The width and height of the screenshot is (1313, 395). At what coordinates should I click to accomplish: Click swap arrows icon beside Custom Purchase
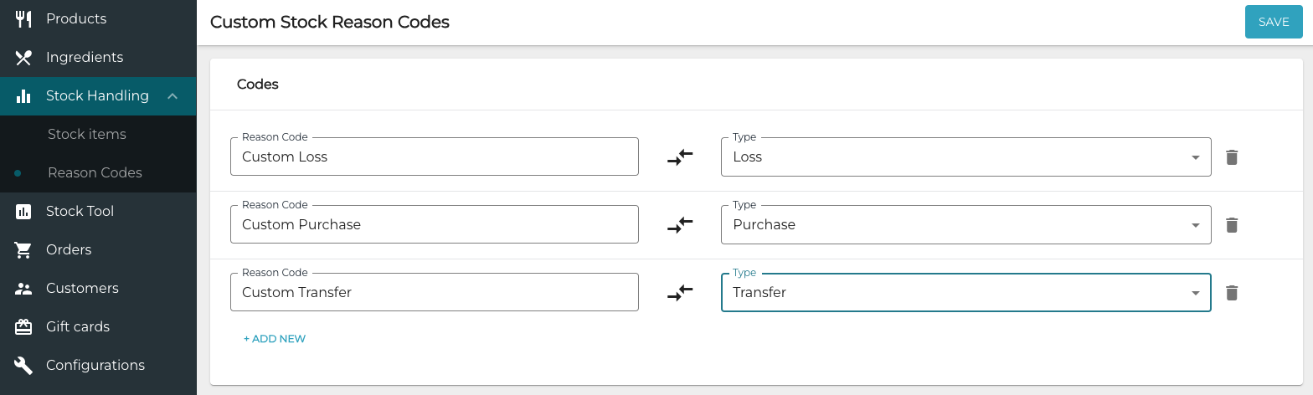680,225
